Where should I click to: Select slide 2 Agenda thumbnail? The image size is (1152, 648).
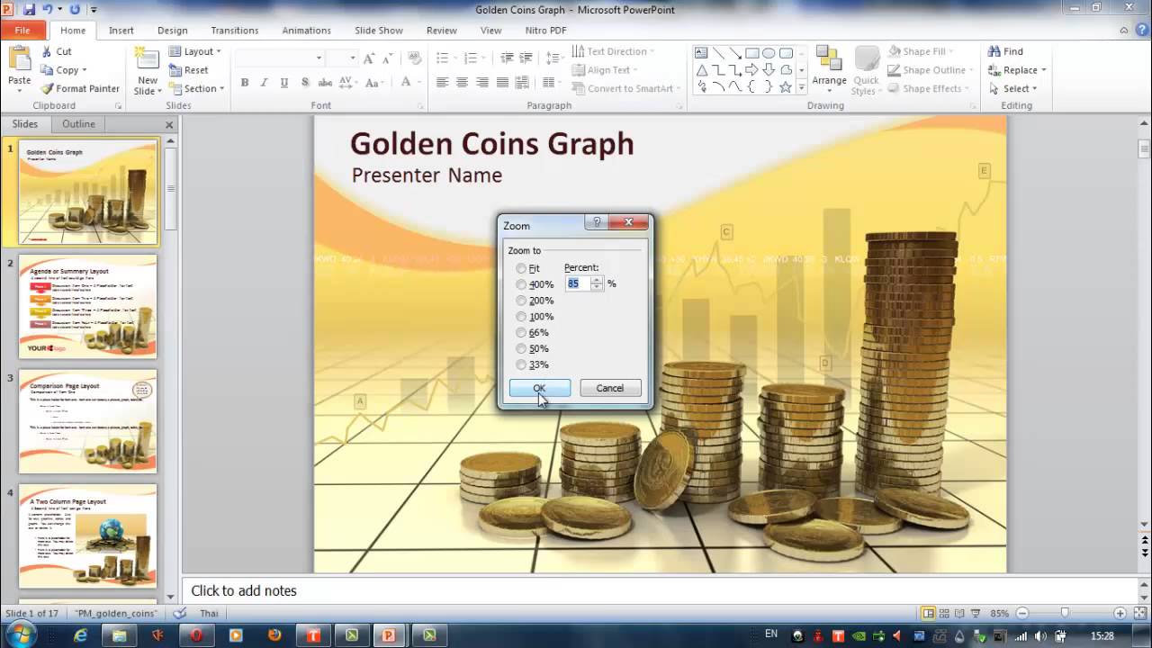88,307
